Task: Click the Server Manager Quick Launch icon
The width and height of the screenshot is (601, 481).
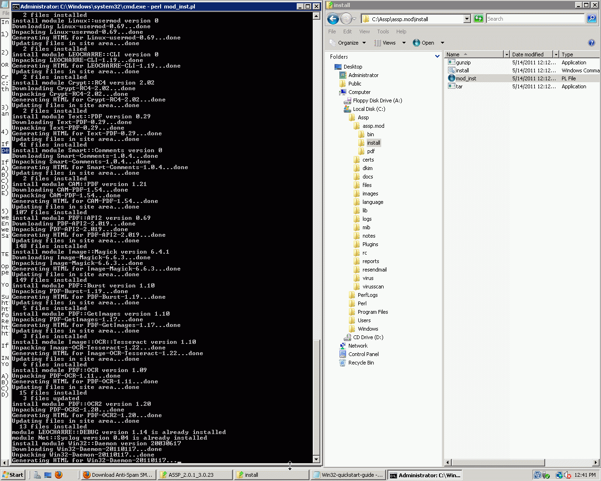Action: (x=37, y=475)
